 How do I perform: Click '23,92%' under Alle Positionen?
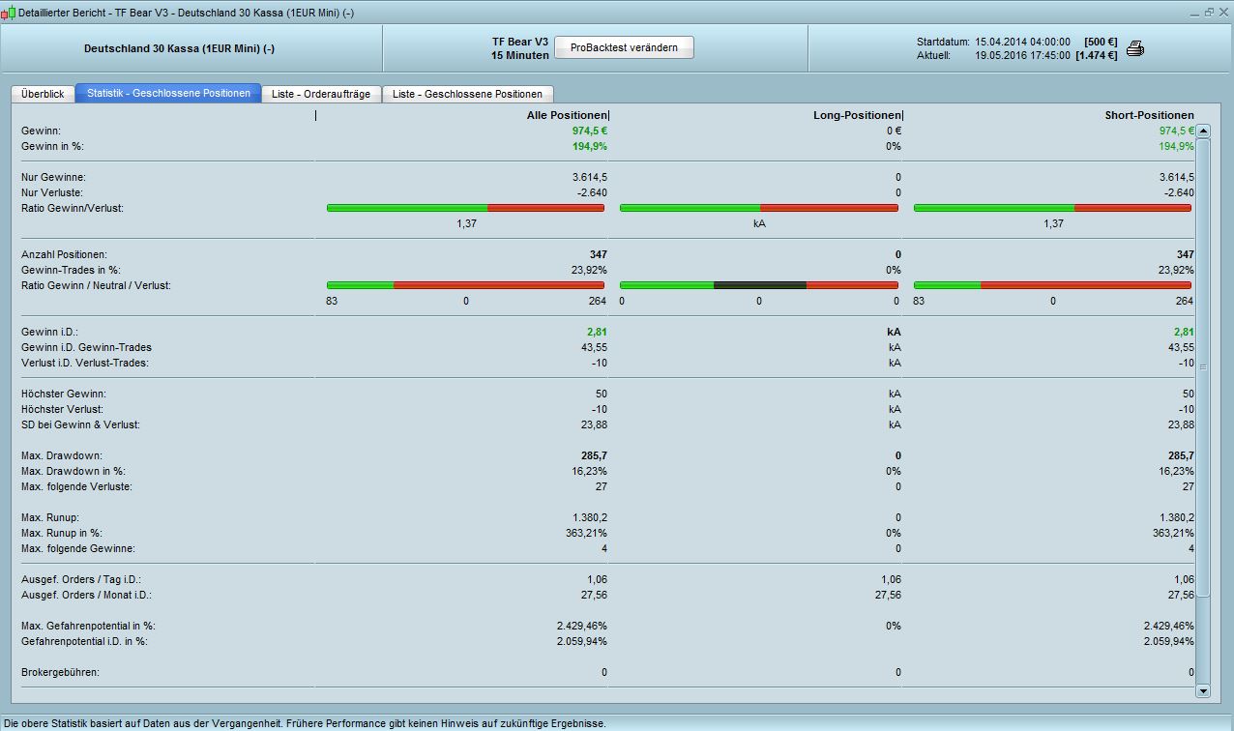[589, 270]
